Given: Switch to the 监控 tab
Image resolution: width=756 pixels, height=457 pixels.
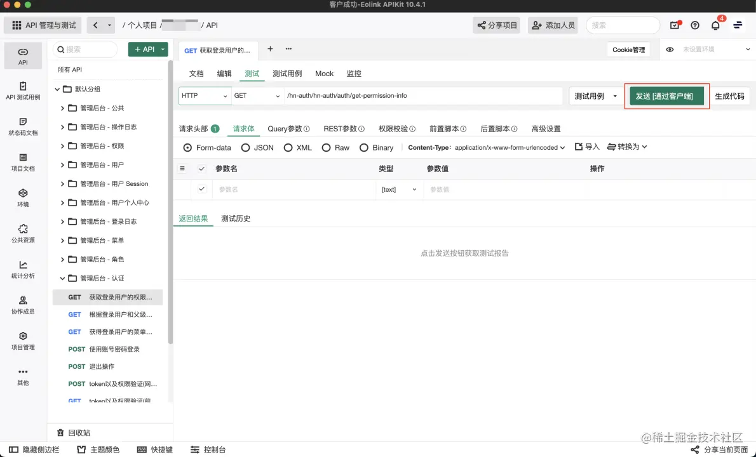Looking at the screenshot, I should 354,74.
